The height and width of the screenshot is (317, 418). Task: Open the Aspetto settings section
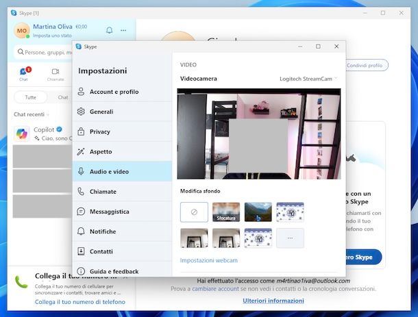[122, 151]
